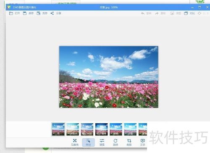
Task: Add text with the 文字 tool
Action: point(143,143)
